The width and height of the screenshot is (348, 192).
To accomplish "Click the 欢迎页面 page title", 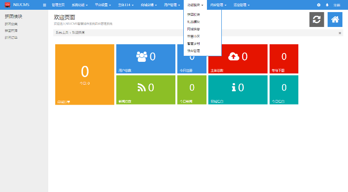I will click(x=64, y=17).
